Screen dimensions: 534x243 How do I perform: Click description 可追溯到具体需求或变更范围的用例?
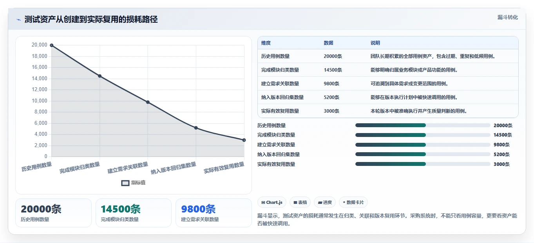[x=409, y=84]
